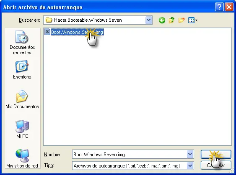236x175 pixels.
Task: Go back using the green arrow icon
Action: coord(162,20)
